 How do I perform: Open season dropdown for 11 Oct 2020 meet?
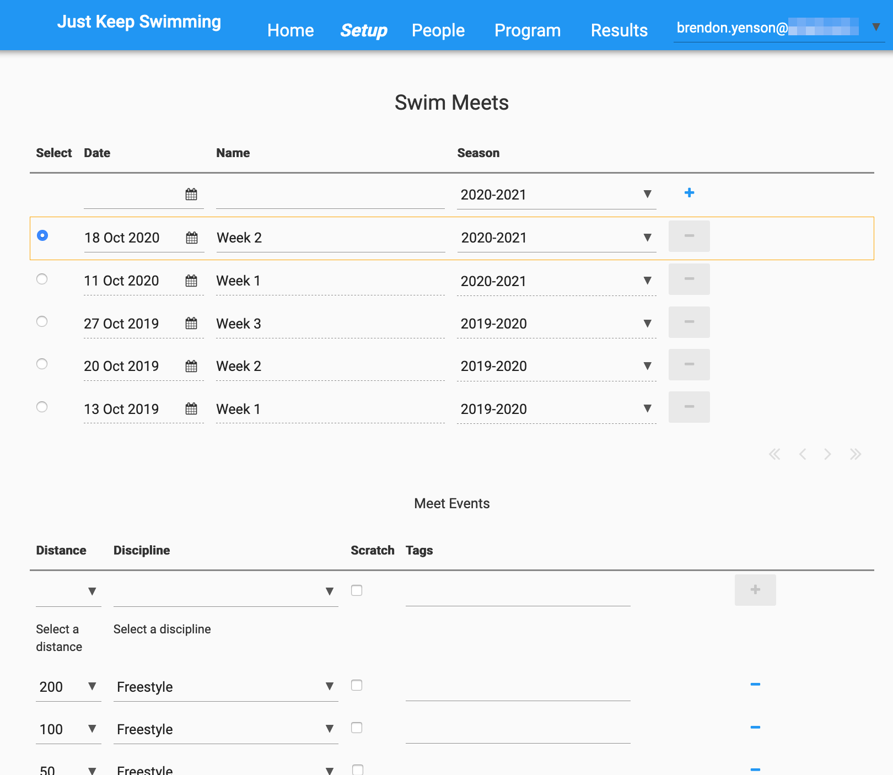tap(556, 281)
